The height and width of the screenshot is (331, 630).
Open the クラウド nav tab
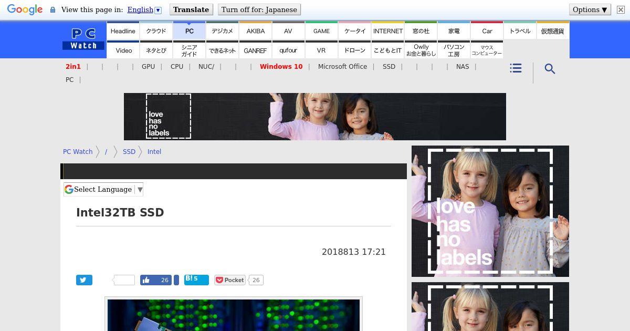pos(156,30)
